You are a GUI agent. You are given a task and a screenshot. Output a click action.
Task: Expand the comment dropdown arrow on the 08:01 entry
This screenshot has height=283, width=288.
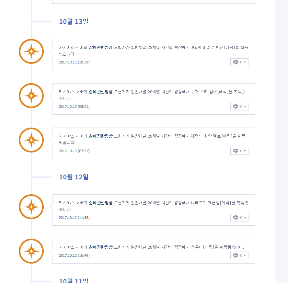coord(245,107)
